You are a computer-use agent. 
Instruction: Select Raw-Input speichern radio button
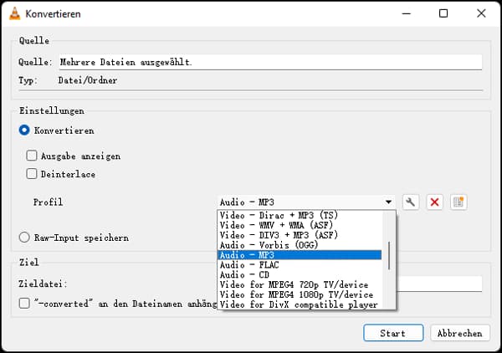(x=24, y=238)
